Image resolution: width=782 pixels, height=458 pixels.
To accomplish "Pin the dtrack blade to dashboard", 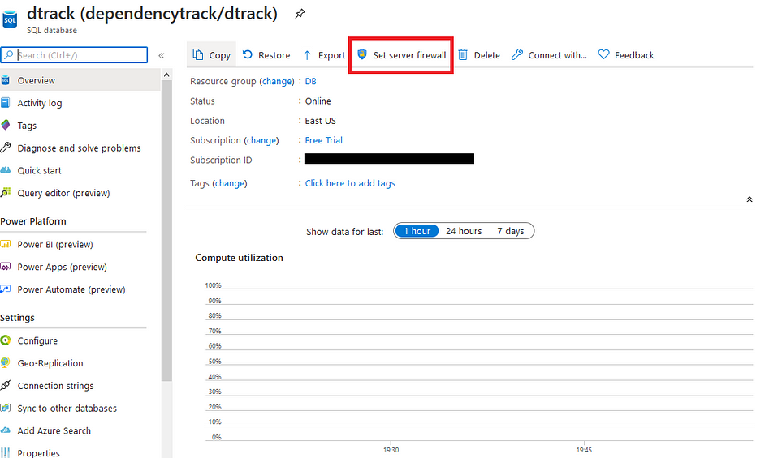I will click(x=300, y=14).
